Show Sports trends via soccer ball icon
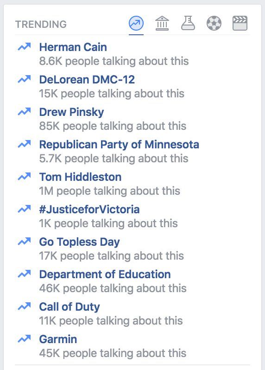 point(214,23)
